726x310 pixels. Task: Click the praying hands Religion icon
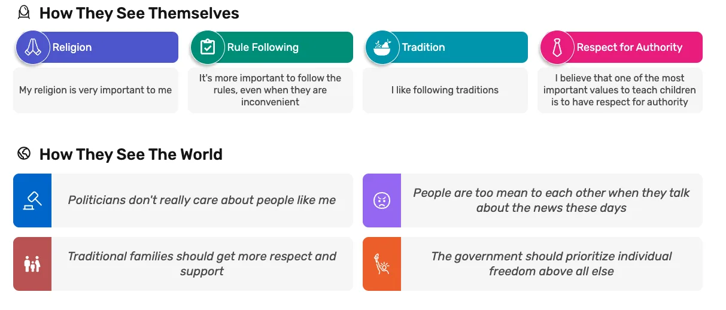pyautogui.click(x=33, y=47)
